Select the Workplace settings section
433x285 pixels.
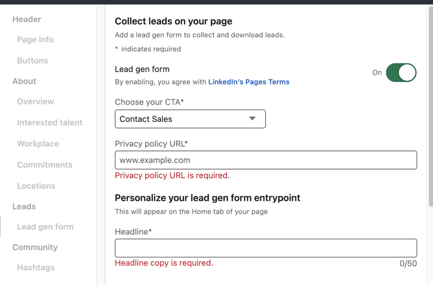click(x=38, y=144)
